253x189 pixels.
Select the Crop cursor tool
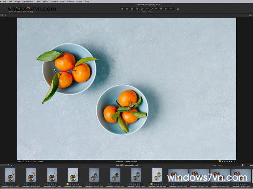coord(137,9)
